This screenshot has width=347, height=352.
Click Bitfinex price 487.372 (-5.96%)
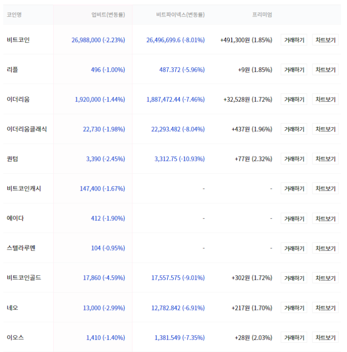(x=182, y=70)
